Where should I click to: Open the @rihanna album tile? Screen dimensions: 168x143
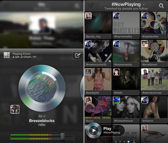click(154, 110)
